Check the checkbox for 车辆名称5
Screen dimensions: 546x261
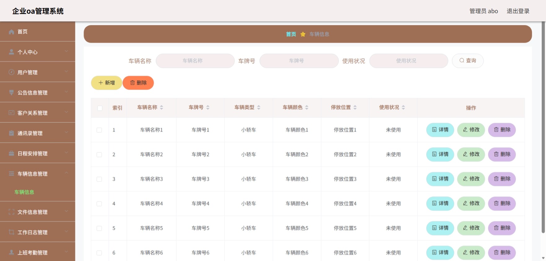(99, 228)
